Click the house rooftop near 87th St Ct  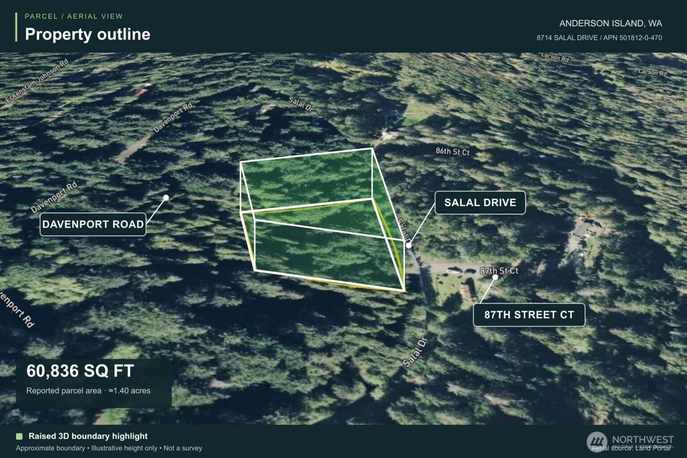467,290
